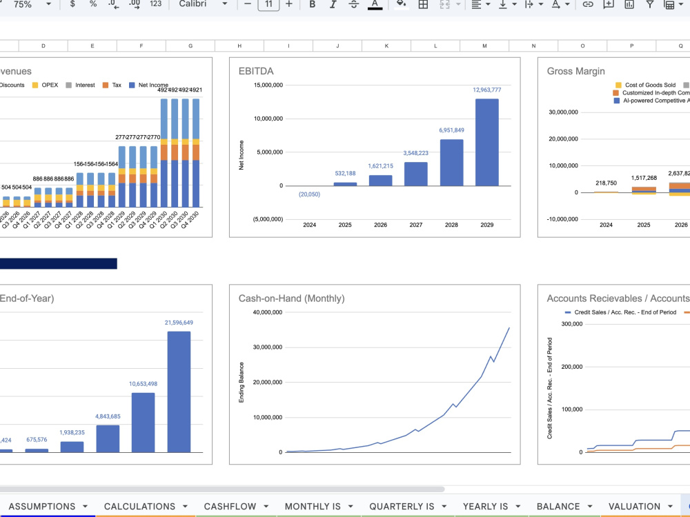Click the 2029 bar in the EBITDA chart
690x517 pixels.
tap(486, 142)
